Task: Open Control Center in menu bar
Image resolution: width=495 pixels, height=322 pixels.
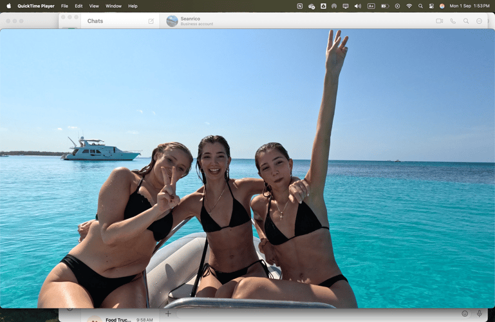Action: click(x=431, y=6)
